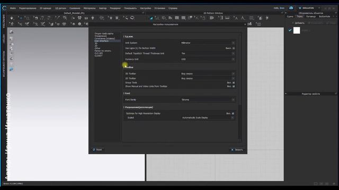Toggle 'Optimize for High Resolution Display' checkbox
This screenshot has width=339, height=190.
tap(233, 113)
